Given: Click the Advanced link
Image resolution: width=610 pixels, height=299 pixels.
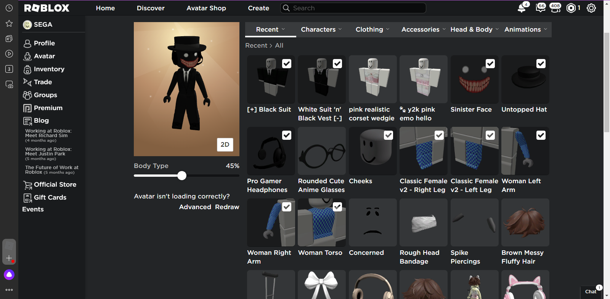Looking at the screenshot, I should tap(195, 207).
